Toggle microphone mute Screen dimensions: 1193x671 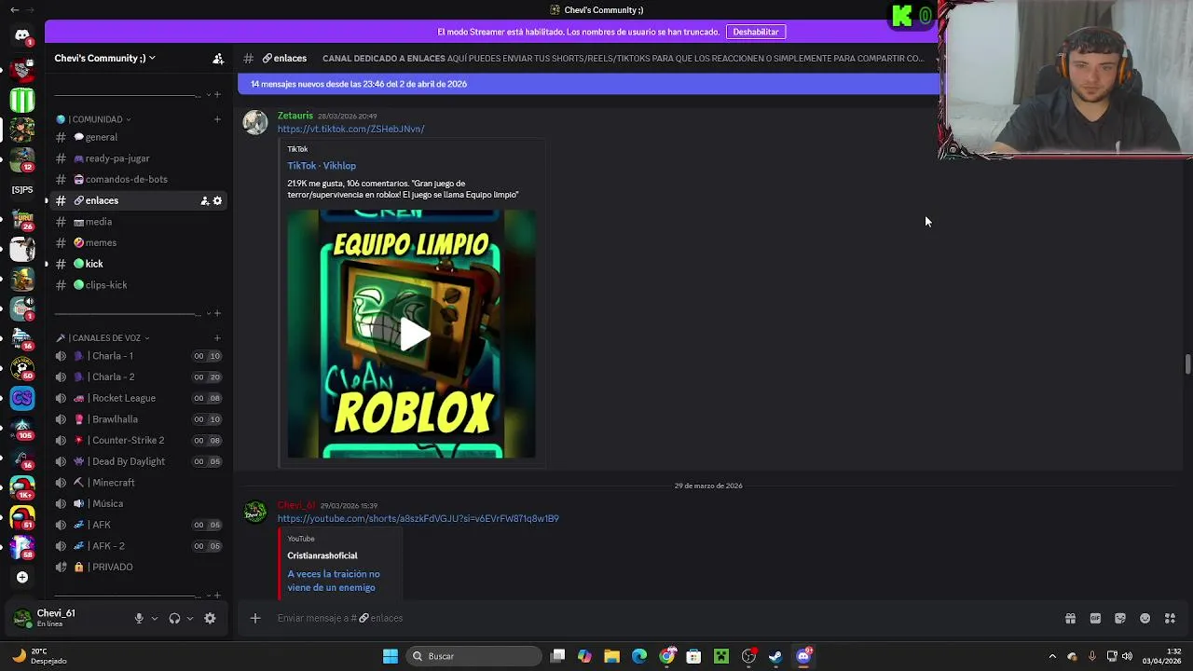coord(139,618)
